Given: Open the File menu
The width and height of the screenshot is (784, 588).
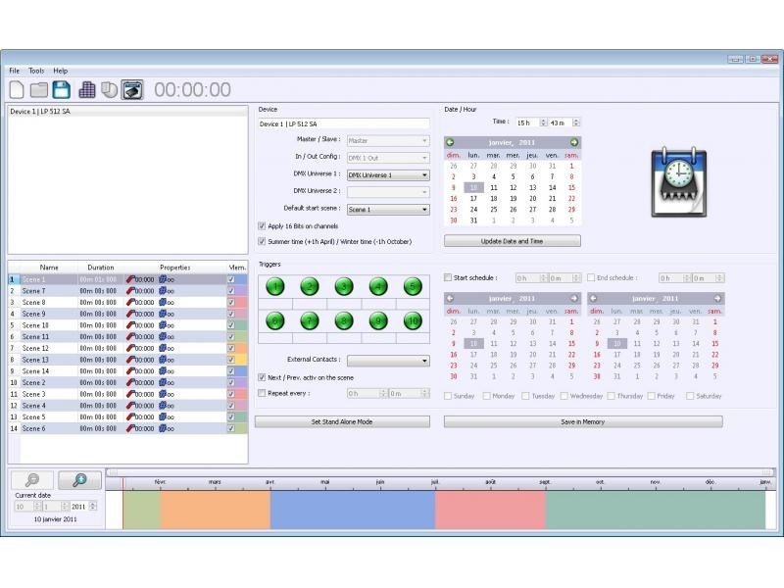Looking at the screenshot, I should 15,72.
